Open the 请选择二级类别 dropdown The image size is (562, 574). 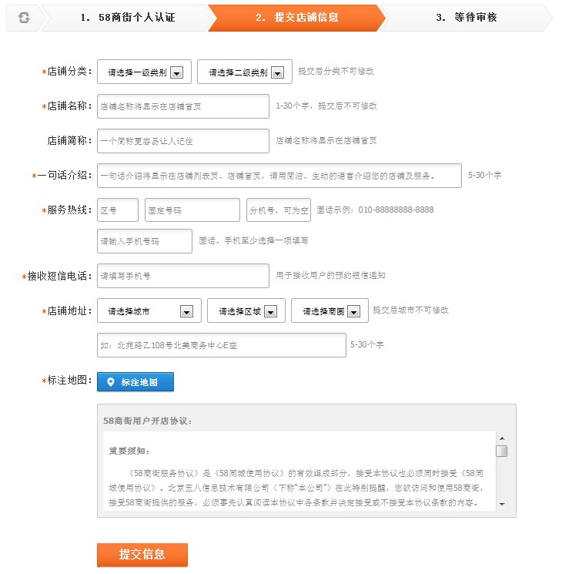[244, 72]
